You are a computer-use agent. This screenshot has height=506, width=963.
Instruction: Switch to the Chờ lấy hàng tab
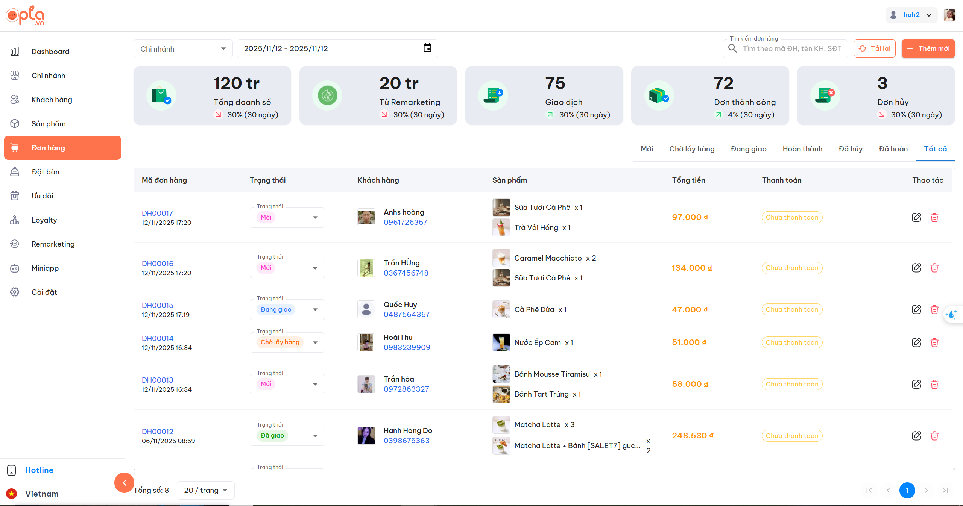tap(692, 149)
